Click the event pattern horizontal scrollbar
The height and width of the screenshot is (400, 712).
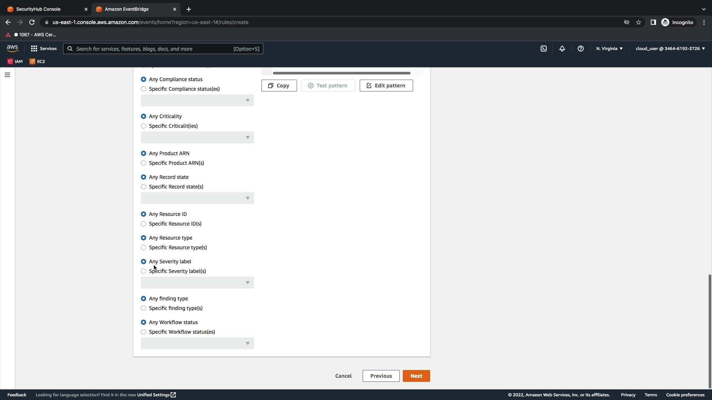(342, 73)
